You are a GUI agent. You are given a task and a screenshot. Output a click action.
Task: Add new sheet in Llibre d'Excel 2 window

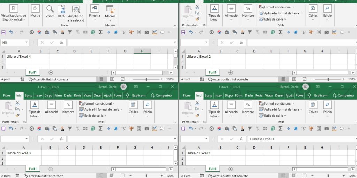(x=230, y=72)
